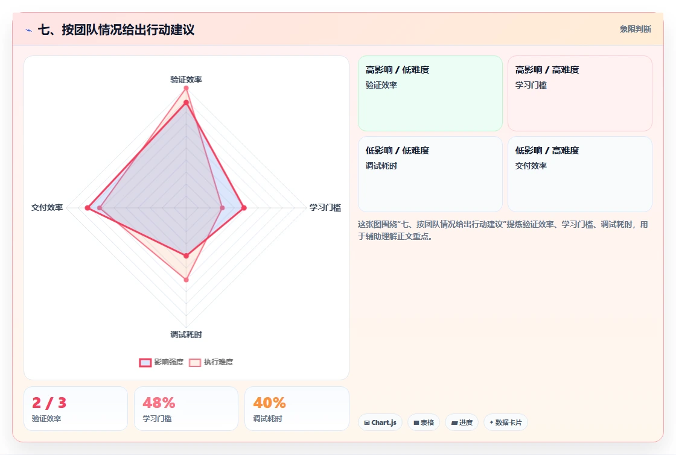Click the 影响强度 data point on 学习门槛 axis
Viewport: 676px width, 455px height.
[x=244, y=208]
